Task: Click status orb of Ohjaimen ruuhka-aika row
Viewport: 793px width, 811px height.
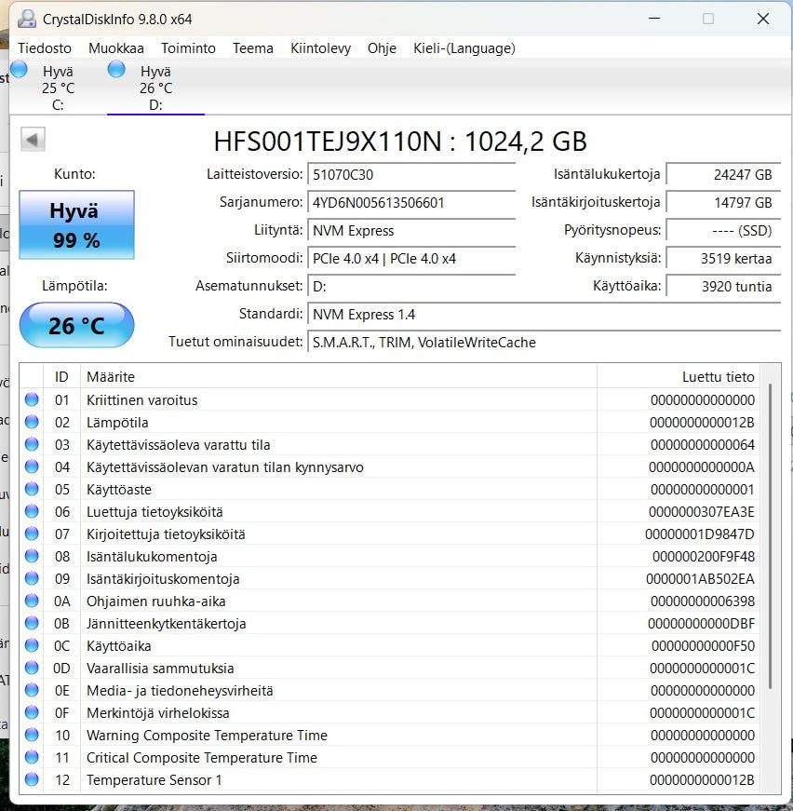Action: click(32, 601)
